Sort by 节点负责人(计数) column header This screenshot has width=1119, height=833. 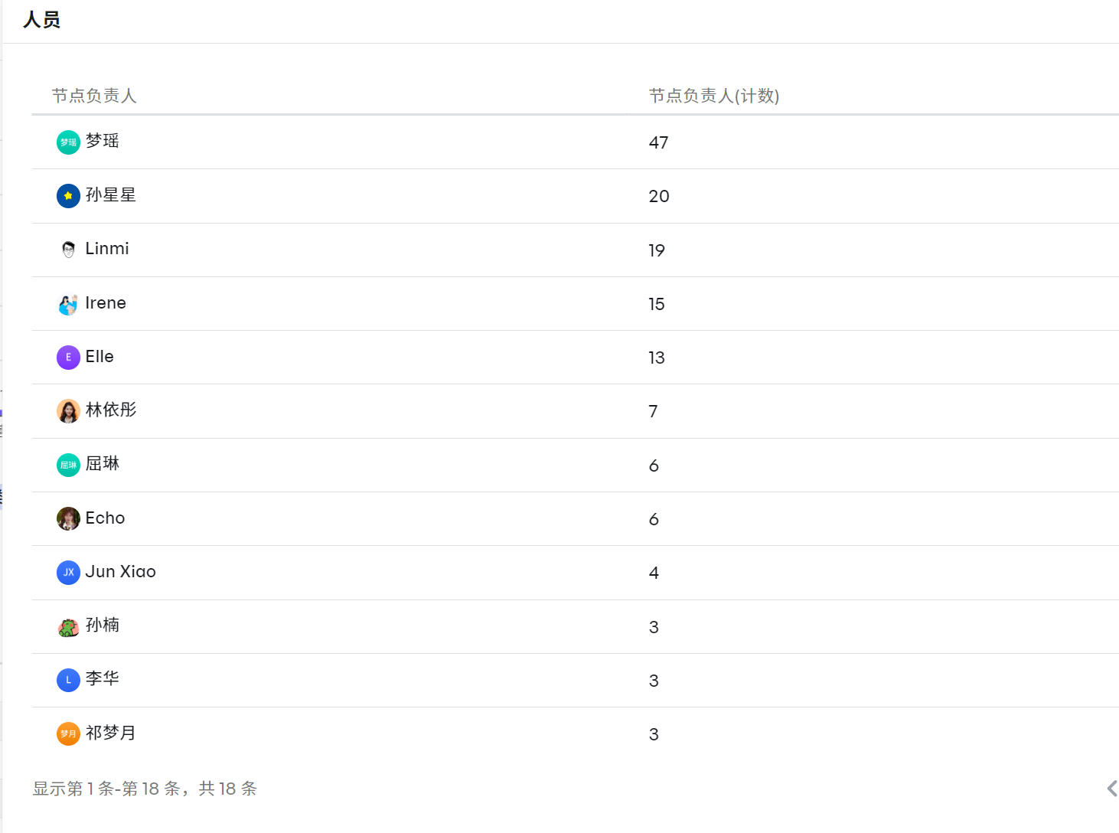714,96
